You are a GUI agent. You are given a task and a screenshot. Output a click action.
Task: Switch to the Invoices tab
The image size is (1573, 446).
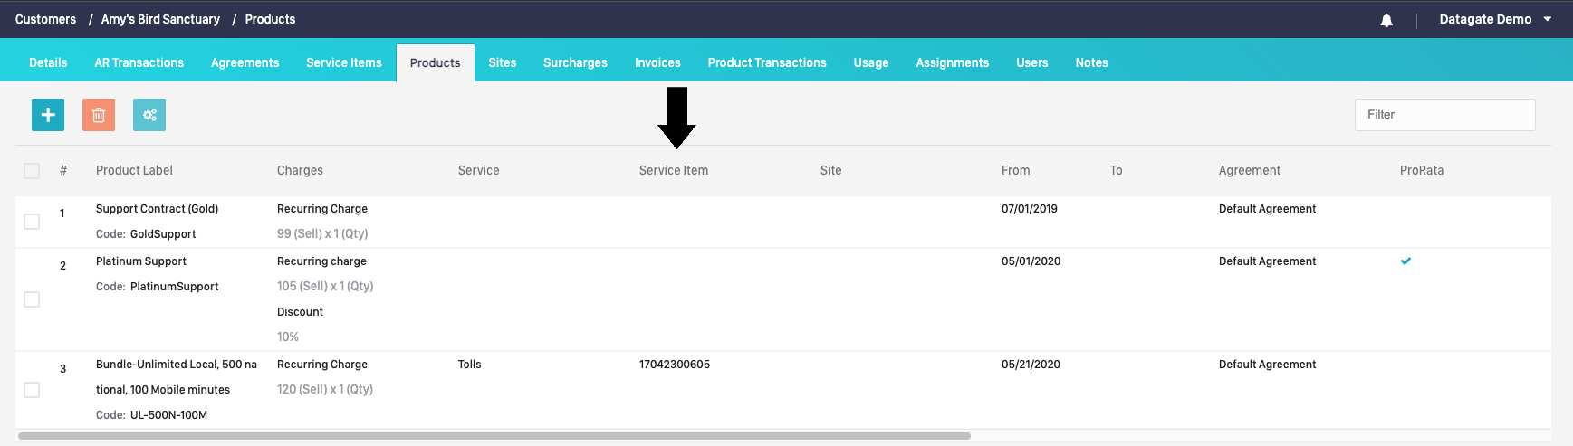click(x=657, y=62)
